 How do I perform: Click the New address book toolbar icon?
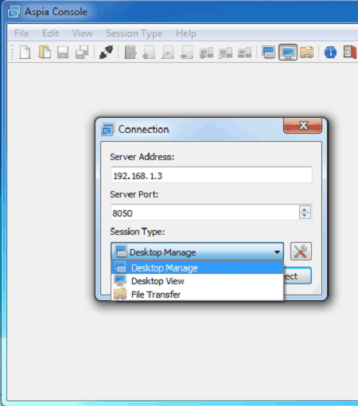25,53
